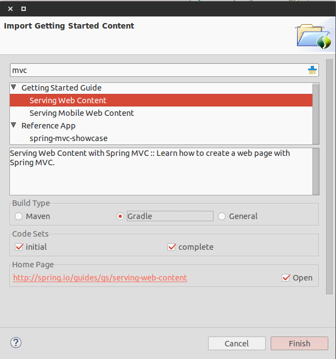
Task: Collapse the Getting Started Guide group
Action: point(14,87)
